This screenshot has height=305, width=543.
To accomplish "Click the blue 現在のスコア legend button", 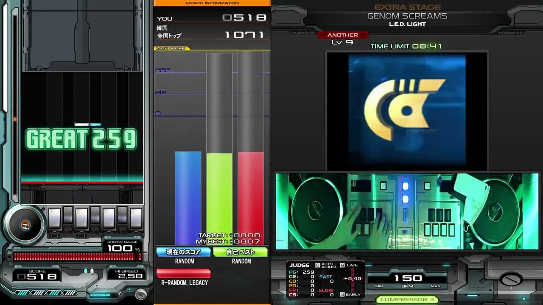I will point(184,252).
